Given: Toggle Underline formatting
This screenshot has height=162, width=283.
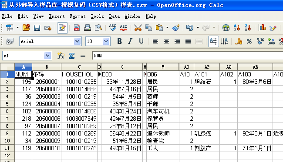Looking at the screenshot, I should click(141, 41).
